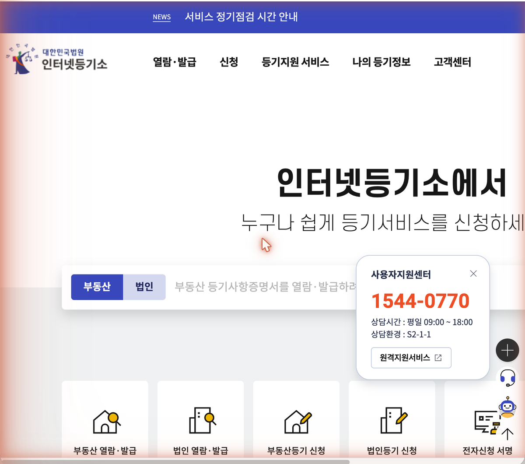Open the 서비스 정기점검 시간 안내 notice
The width and height of the screenshot is (525, 464).
coord(241,17)
